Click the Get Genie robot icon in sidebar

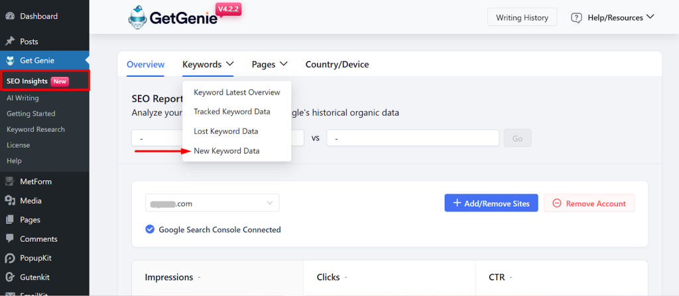point(10,60)
